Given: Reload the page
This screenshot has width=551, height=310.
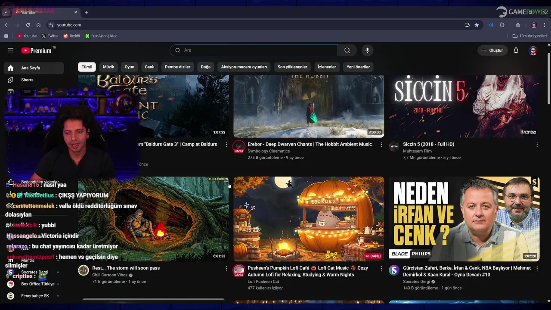Looking at the screenshot, I should pyautogui.click(x=28, y=25).
